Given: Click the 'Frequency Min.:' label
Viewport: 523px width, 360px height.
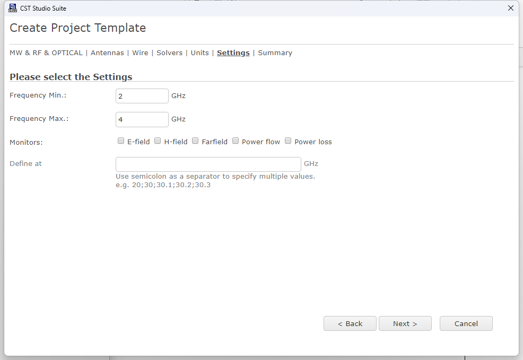Looking at the screenshot, I should pyautogui.click(x=38, y=95).
